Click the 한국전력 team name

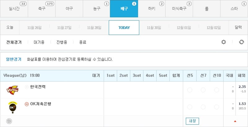[38, 87]
